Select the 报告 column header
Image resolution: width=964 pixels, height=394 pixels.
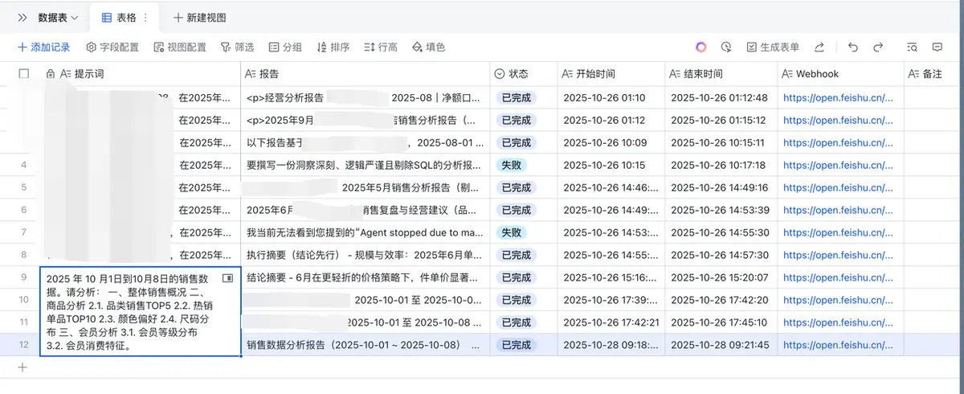point(366,73)
